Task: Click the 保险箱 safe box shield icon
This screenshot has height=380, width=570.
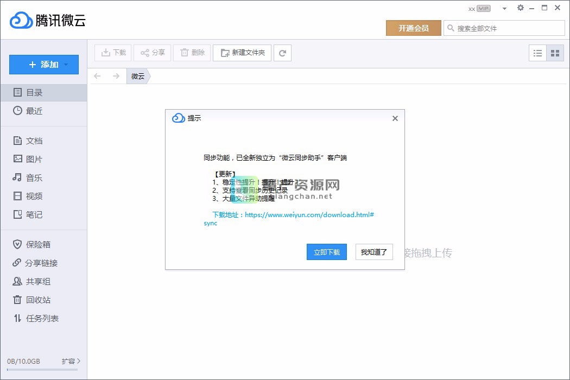Action: click(17, 244)
